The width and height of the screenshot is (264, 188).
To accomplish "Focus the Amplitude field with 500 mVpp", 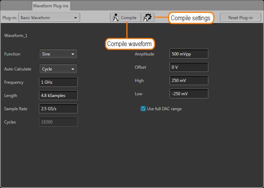I will tap(189, 54).
